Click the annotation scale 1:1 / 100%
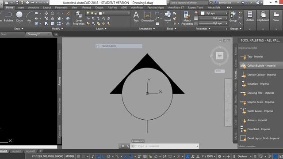283x159 pixels. click(207, 156)
